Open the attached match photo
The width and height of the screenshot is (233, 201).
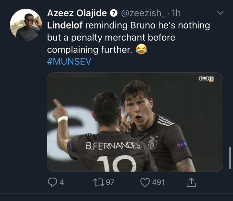pos(135,122)
